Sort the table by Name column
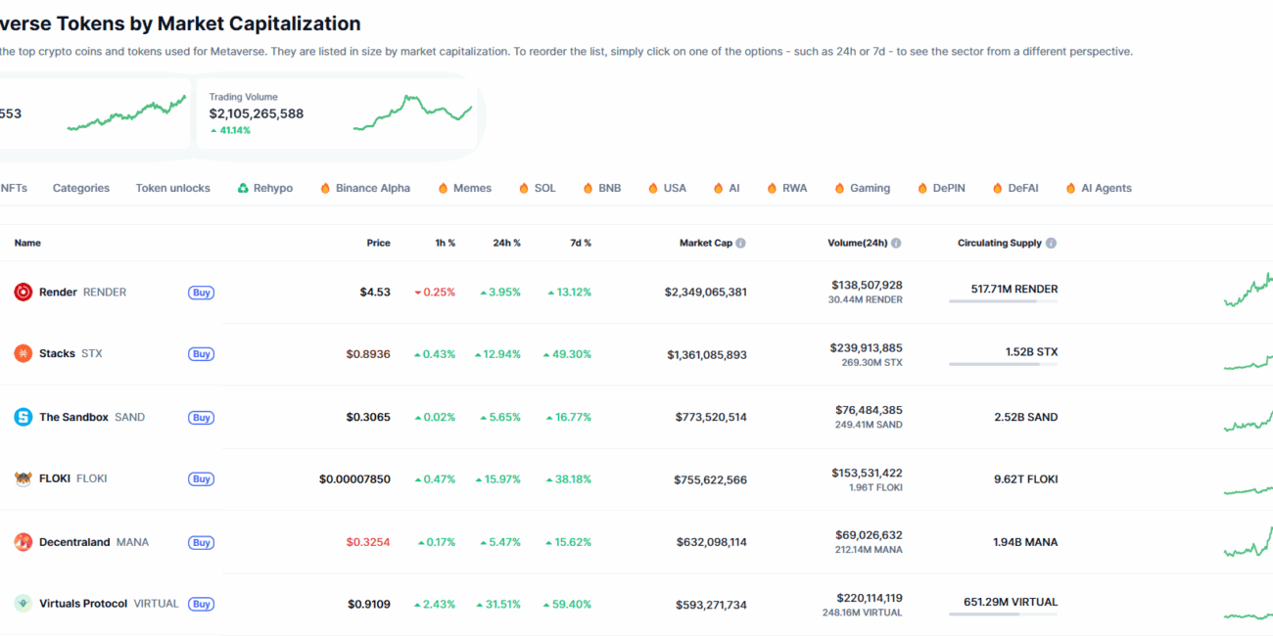 tap(27, 243)
